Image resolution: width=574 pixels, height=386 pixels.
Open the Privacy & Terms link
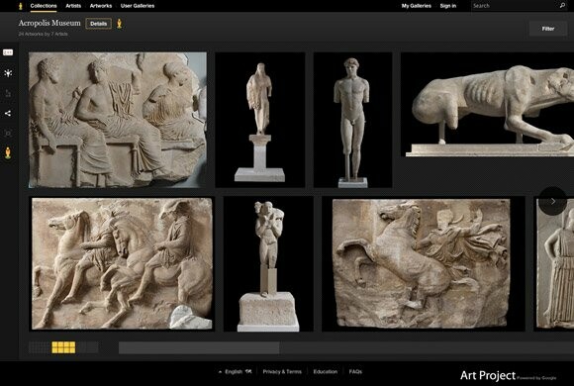coord(282,372)
